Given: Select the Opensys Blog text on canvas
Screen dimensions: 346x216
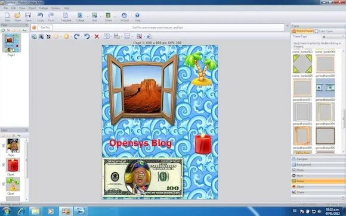Looking at the screenshot, I should point(141,143).
